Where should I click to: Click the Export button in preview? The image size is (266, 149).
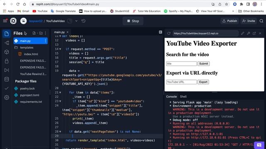pyautogui.click(x=203, y=82)
